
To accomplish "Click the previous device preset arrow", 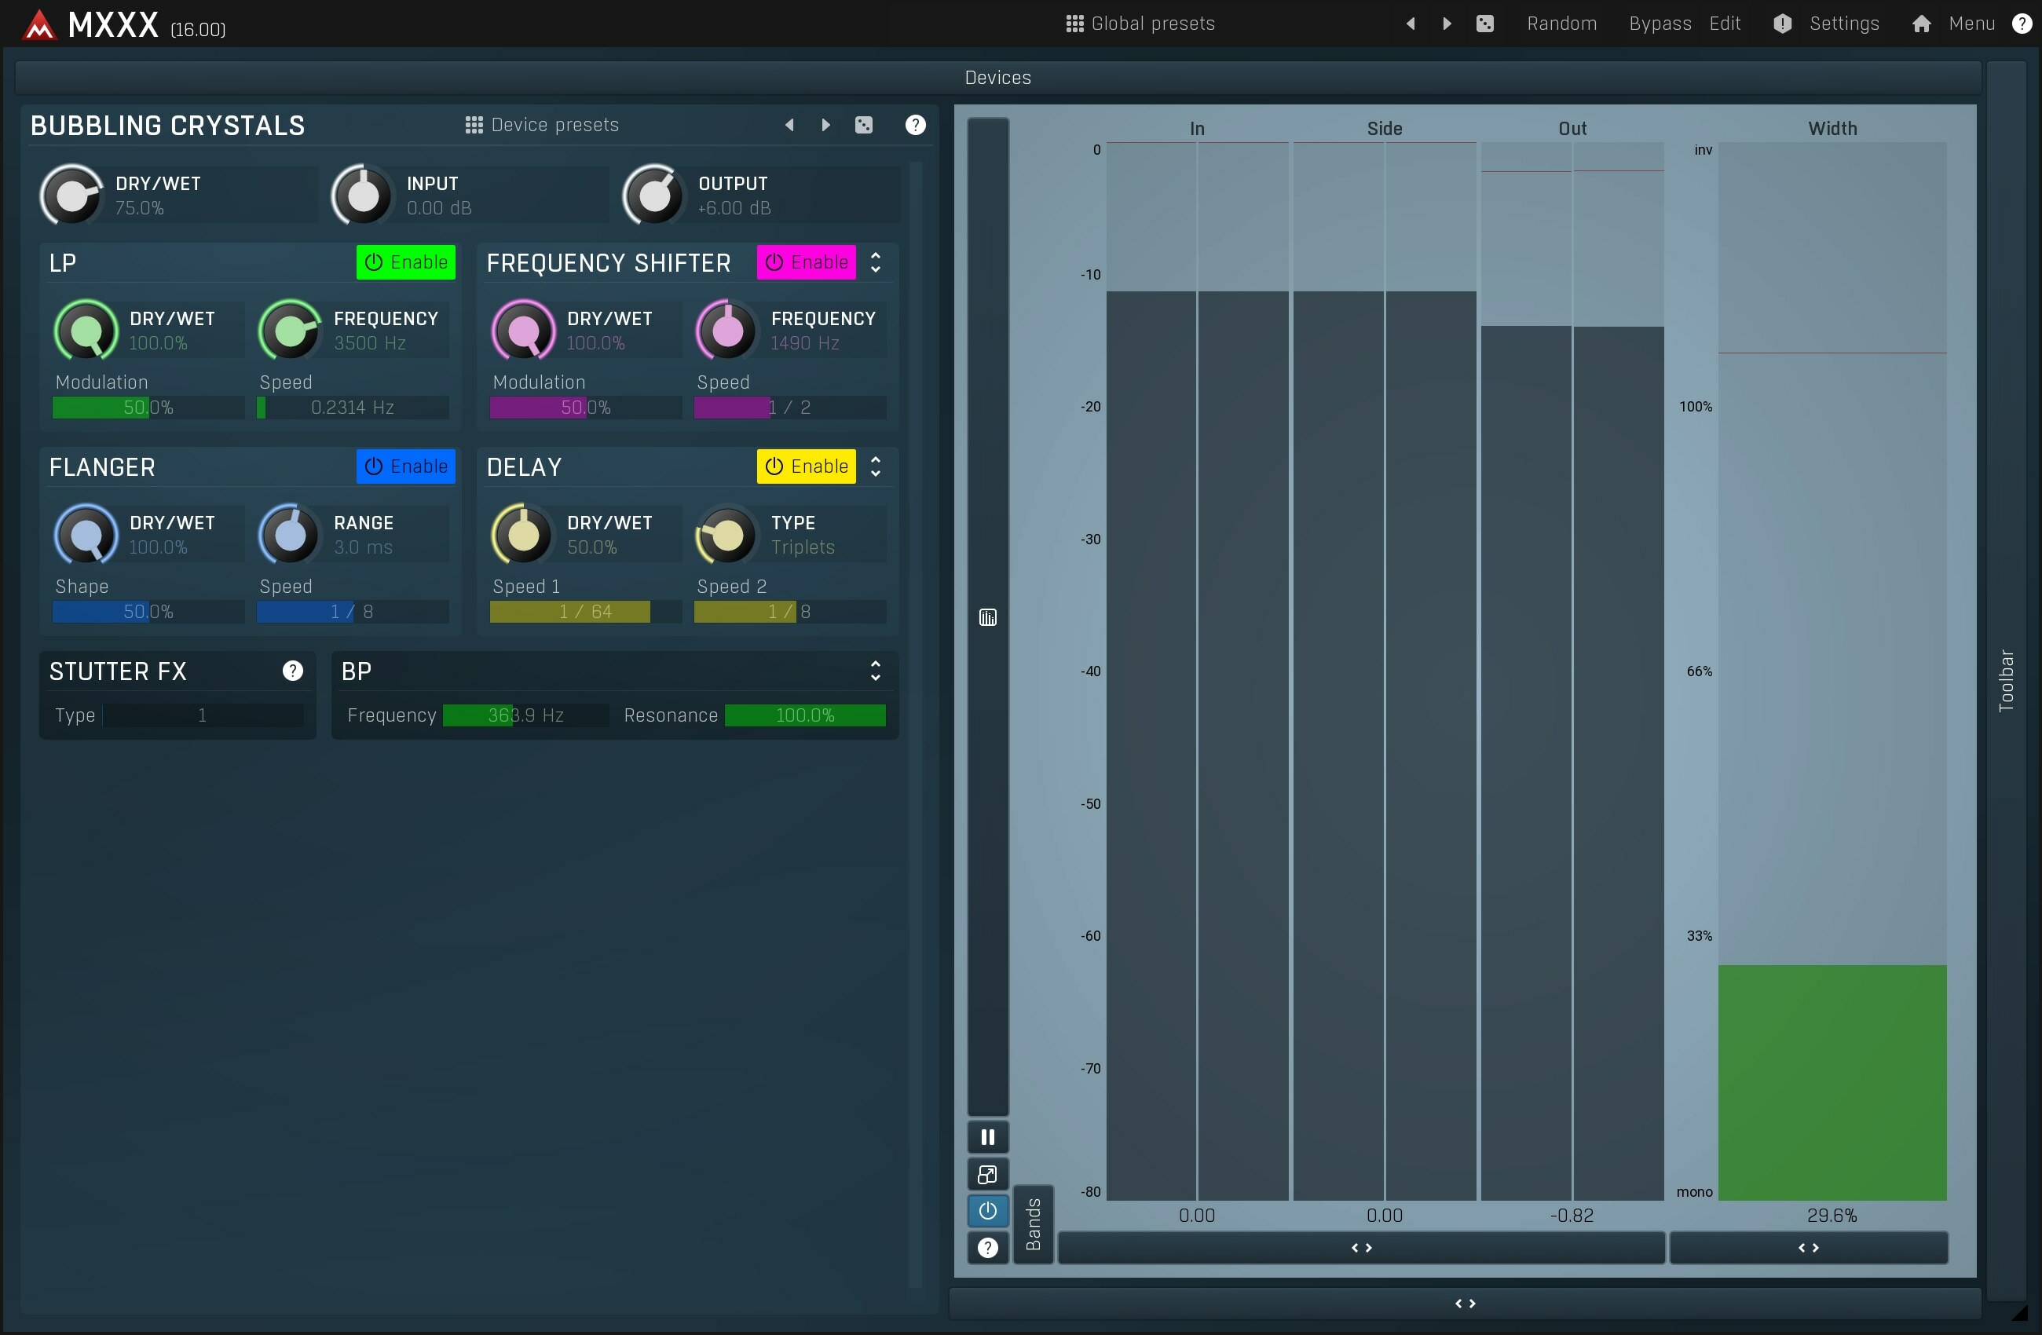I will pyautogui.click(x=789, y=124).
